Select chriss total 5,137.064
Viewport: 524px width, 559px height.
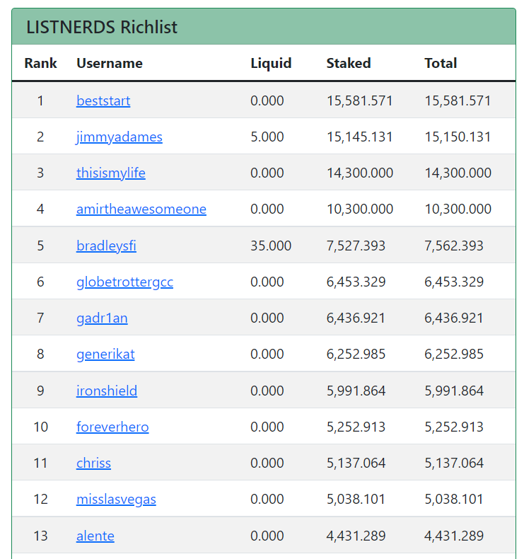pyautogui.click(x=454, y=463)
